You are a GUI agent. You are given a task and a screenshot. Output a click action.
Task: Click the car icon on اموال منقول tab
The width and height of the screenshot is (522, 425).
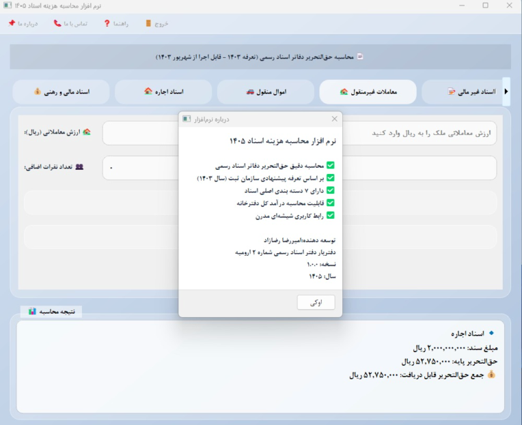coord(250,91)
